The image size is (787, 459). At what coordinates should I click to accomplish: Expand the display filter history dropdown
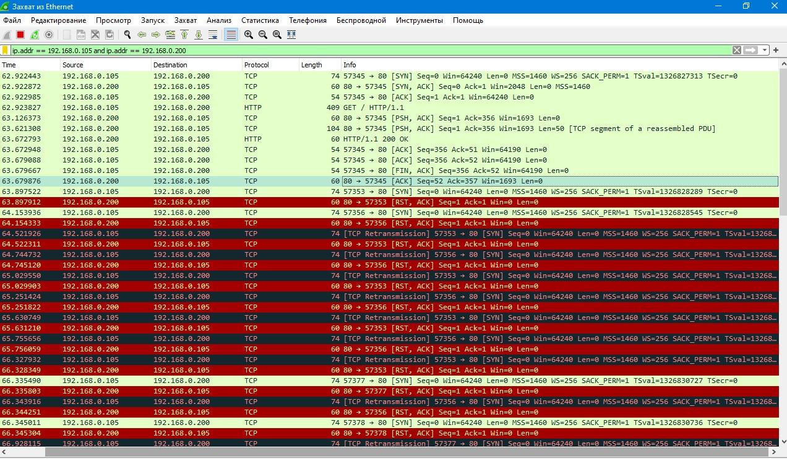(x=765, y=51)
